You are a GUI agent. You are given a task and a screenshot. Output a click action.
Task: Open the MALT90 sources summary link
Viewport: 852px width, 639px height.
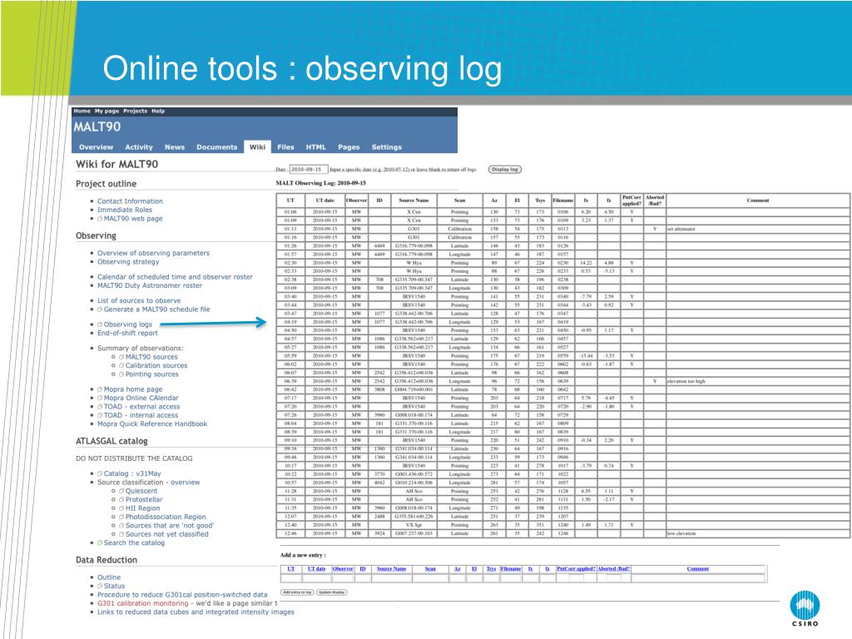click(151, 357)
